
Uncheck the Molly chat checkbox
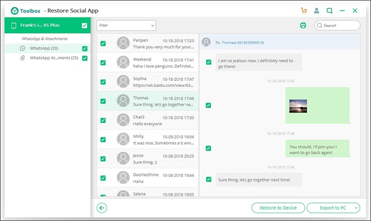[103, 139]
